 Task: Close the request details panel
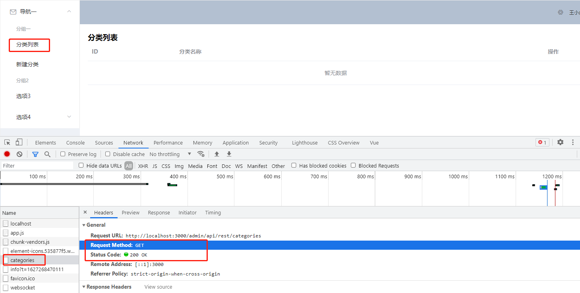(85, 212)
